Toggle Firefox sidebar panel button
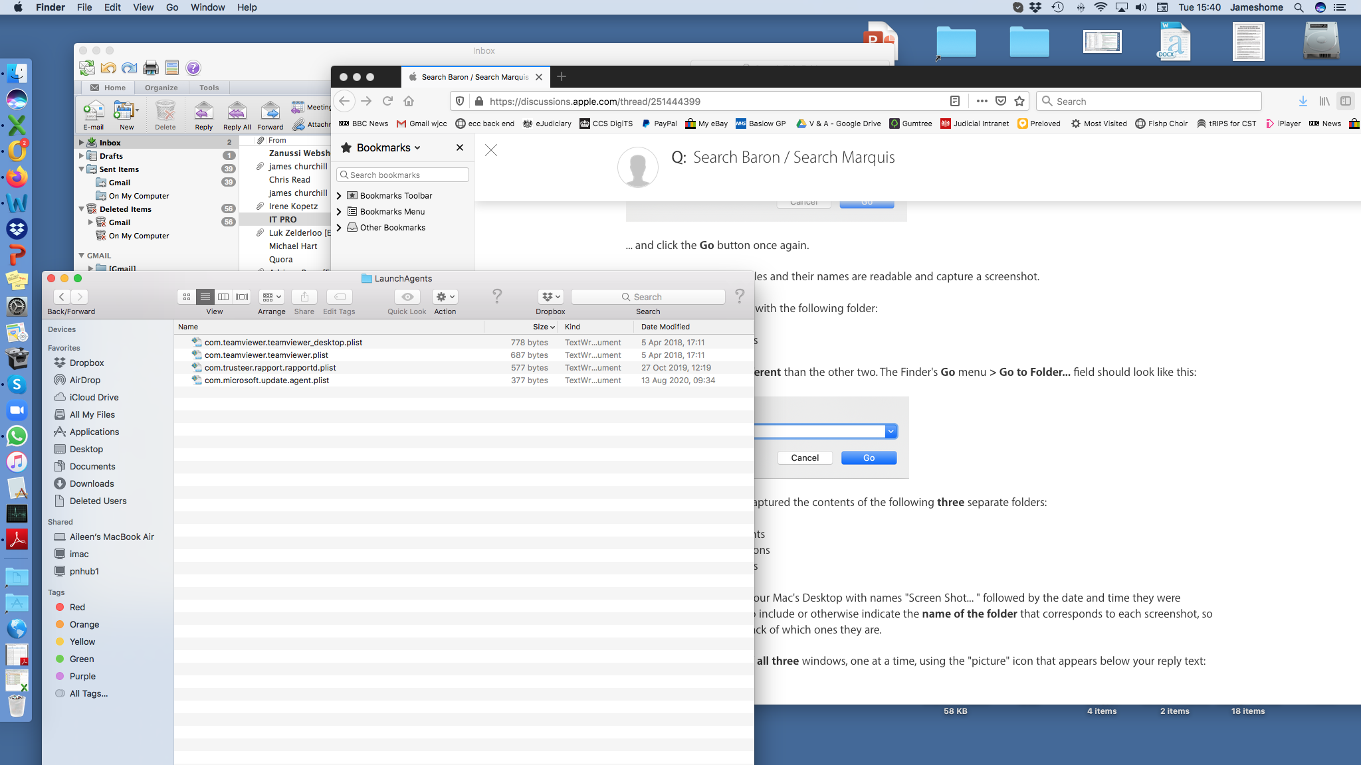This screenshot has height=765, width=1361. [x=1346, y=101]
